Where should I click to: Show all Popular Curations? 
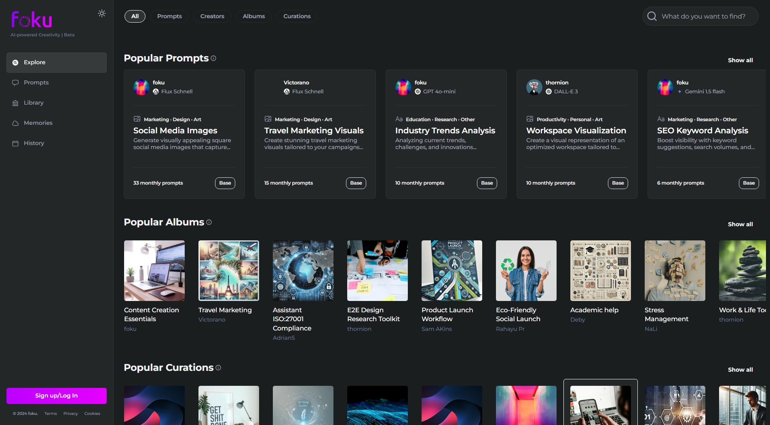[740, 370]
